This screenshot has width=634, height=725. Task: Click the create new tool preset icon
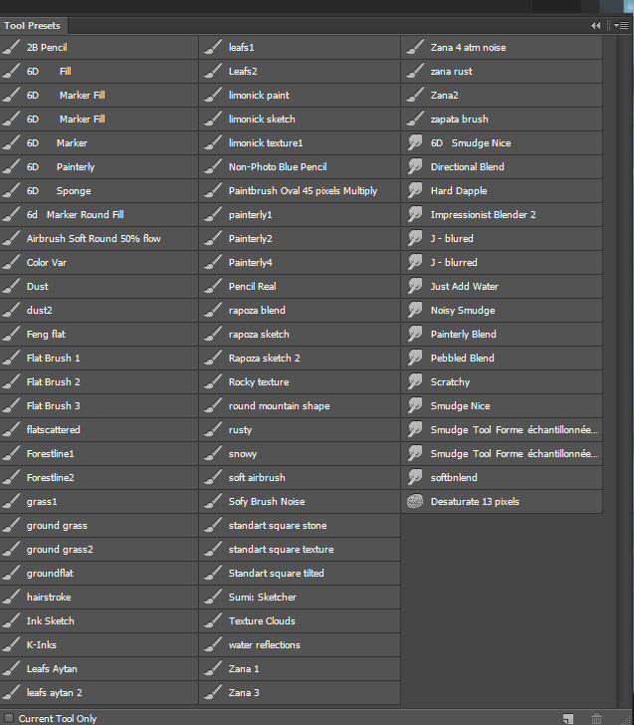pos(568,719)
